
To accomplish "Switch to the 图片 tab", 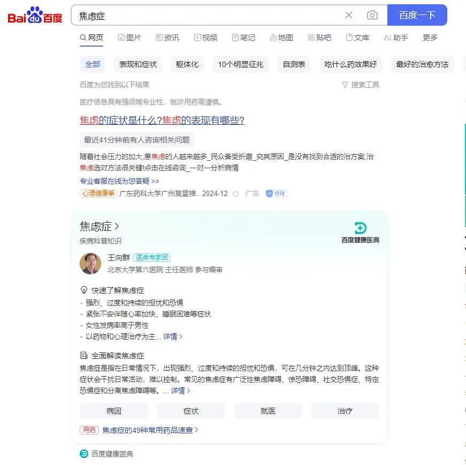I will pos(131,37).
